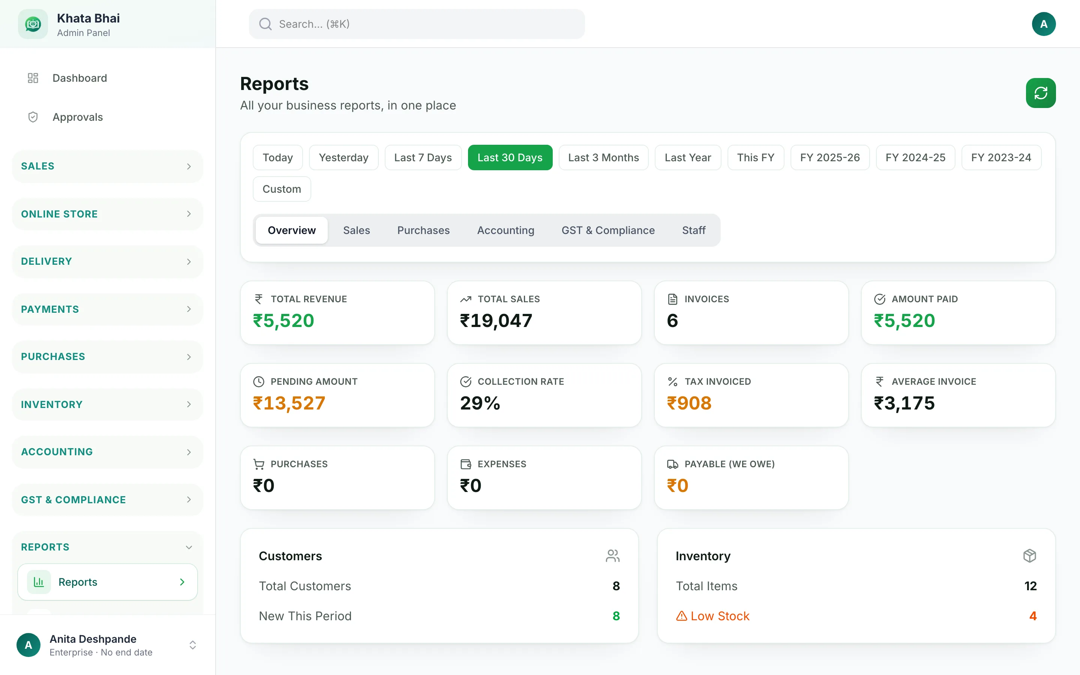The height and width of the screenshot is (675, 1080).
Task: Select the FY 2025-26 range
Action: click(830, 157)
